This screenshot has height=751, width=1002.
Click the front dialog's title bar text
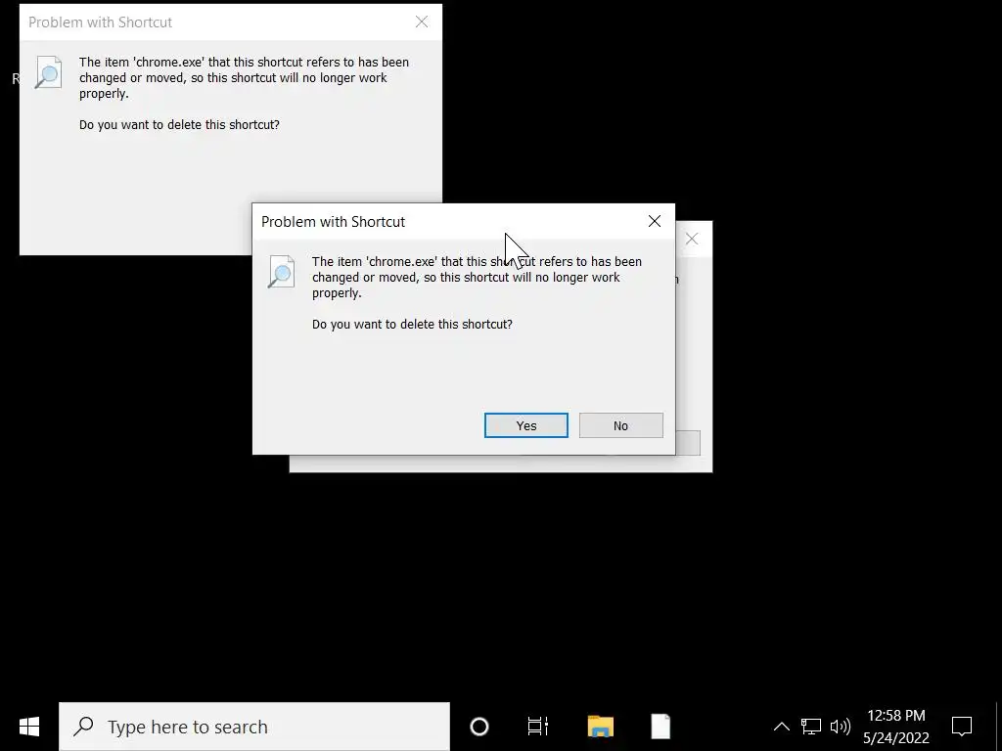(333, 222)
